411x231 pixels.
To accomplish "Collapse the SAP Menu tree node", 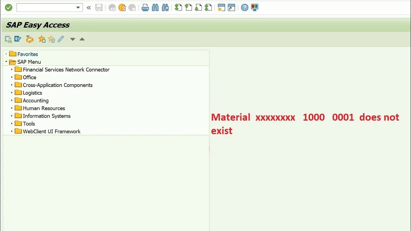I will click(x=6, y=62).
